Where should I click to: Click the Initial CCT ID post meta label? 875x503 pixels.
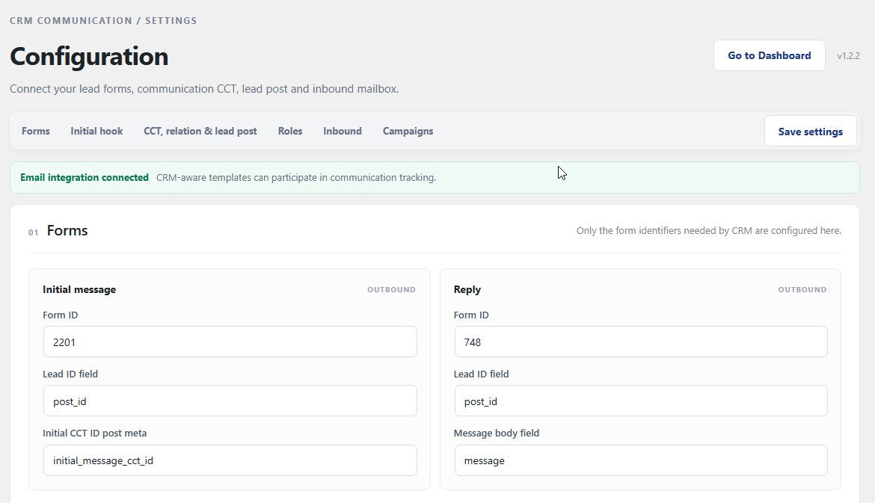tap(94, 433)
